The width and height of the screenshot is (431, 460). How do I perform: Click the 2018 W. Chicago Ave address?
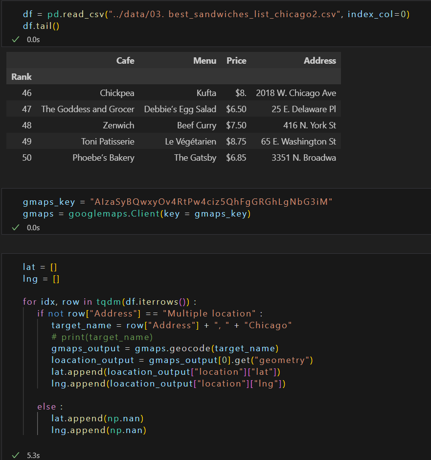pos(296,93)
